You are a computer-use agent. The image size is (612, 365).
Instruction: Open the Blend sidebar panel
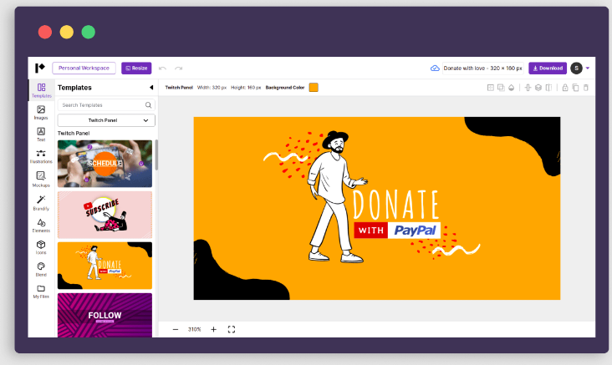(x=41, y=269)
